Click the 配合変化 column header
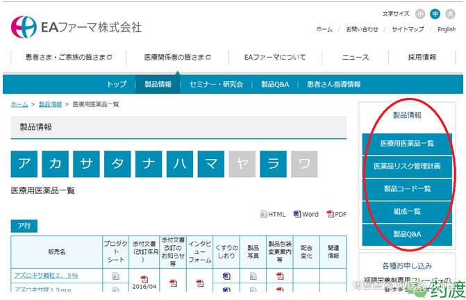The height and width of the screenshot is (300, 466). pos(306,252)
